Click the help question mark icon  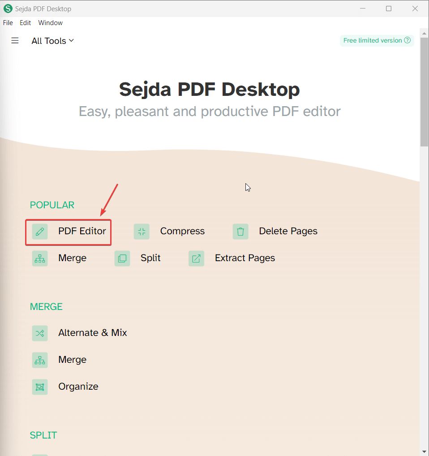coord(408,40)
